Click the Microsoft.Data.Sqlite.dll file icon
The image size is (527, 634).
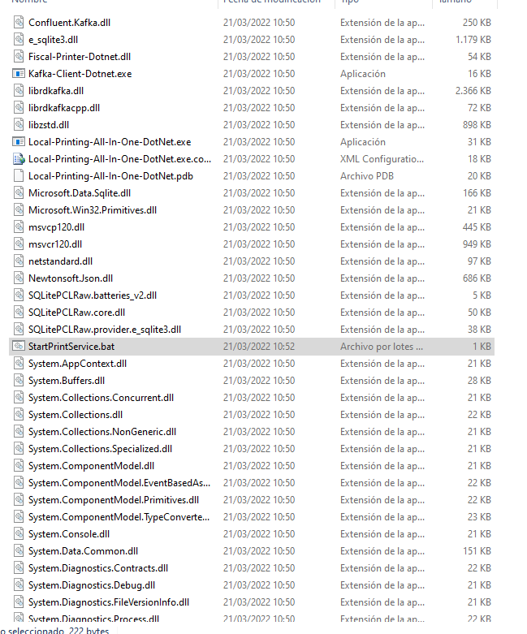(19, 193)
